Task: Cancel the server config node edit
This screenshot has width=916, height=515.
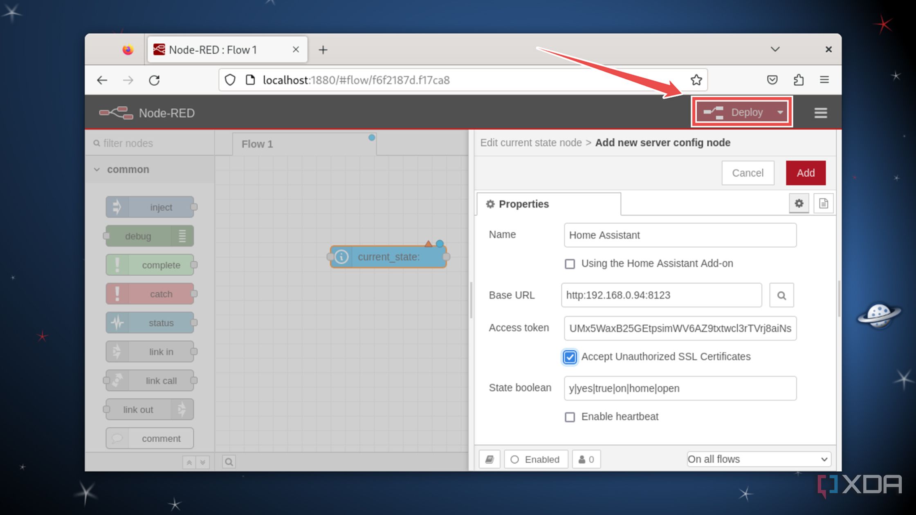Action: (x=748, y=172)
